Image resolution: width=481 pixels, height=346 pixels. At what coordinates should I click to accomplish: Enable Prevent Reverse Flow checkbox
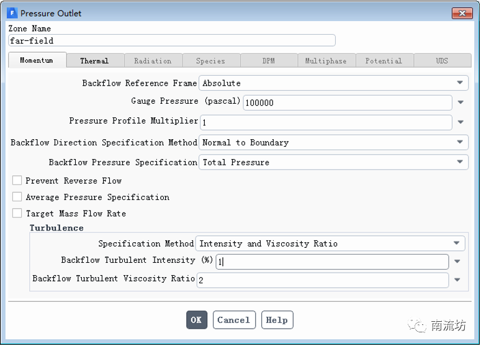click(17, 181)
